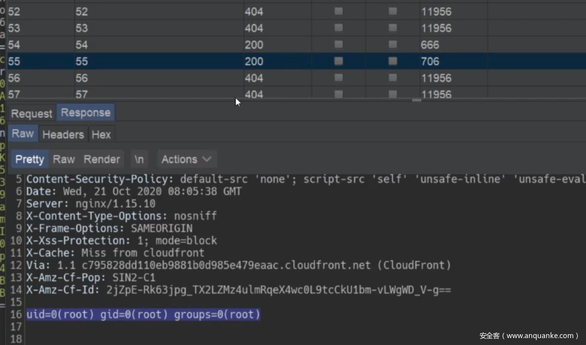
Task: Click the chevron arrow beside Actions
Action: pyautogui.click(x=207, y=159)
